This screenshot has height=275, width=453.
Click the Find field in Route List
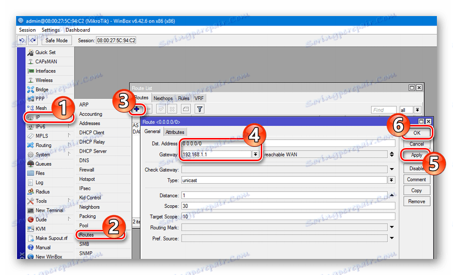[384, 110]
